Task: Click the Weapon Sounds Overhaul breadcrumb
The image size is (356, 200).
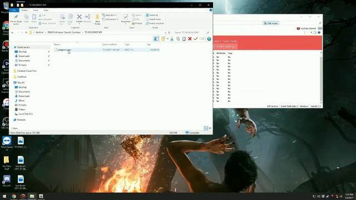Action: (64, 32)
